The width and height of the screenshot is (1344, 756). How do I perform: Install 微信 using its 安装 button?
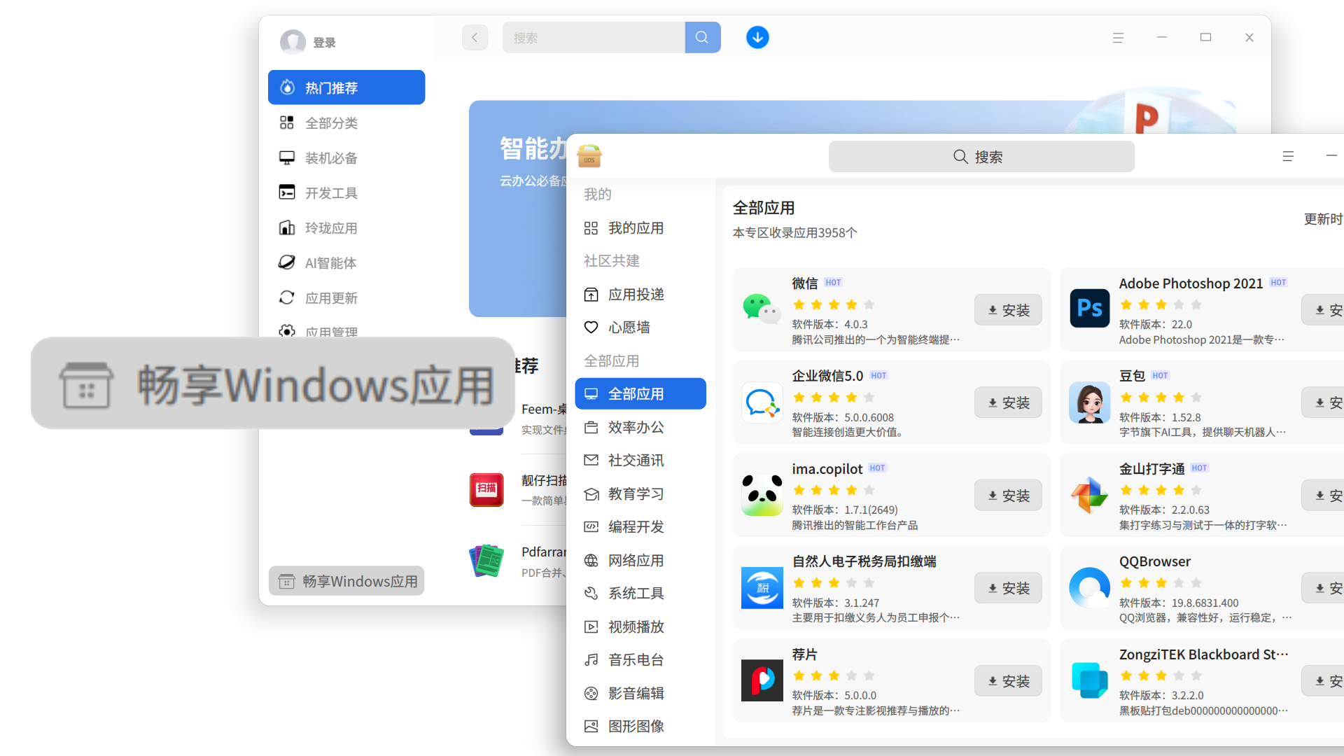coord(1007,309)
